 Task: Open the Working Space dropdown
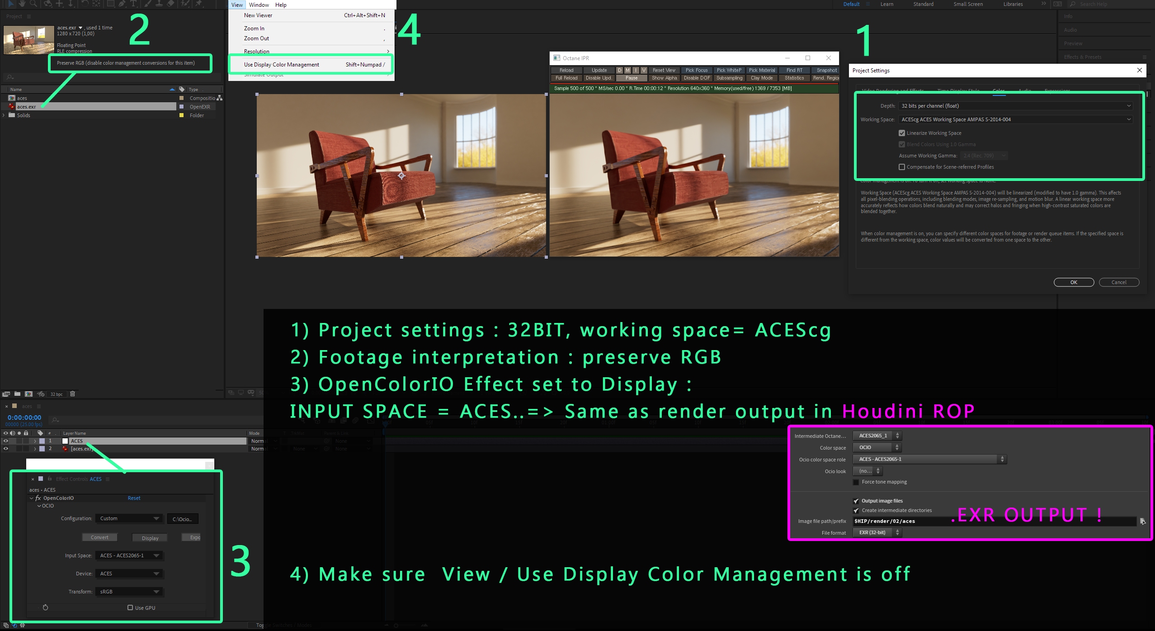1016,119
